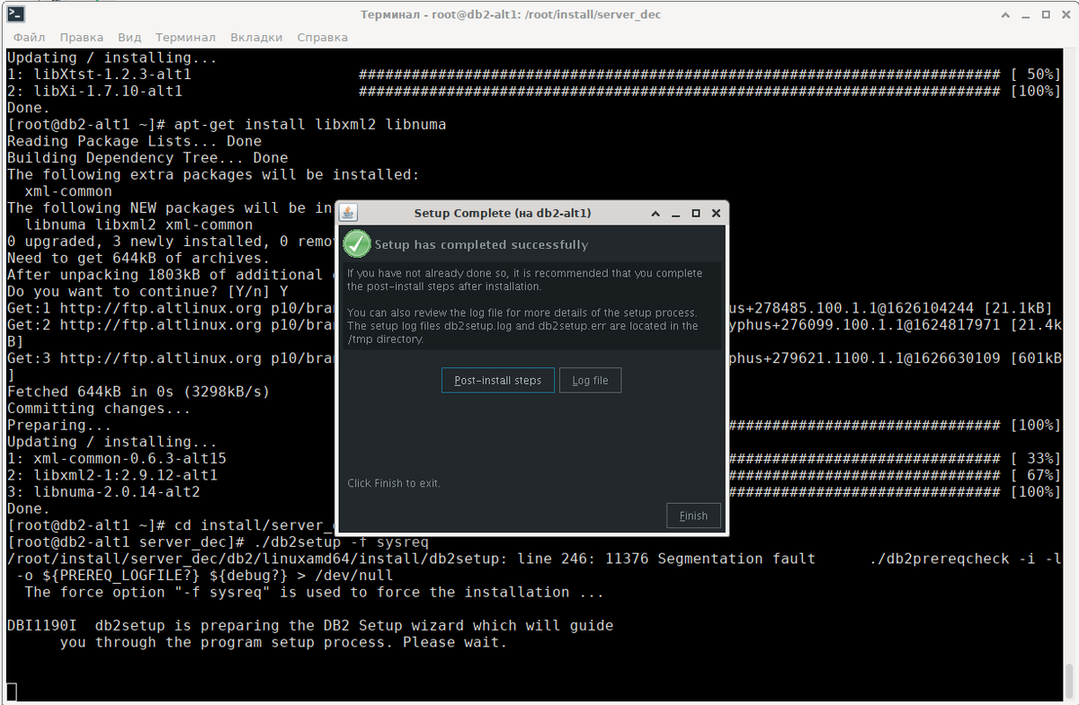This screenshot has width=1079, height=705.
Task: Click the 'Setup has completed successfully' heading
Action: pyautogui.click(x=481, y=244)
